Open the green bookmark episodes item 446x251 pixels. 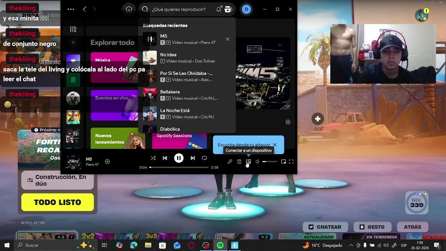click(x=73, y=80)
